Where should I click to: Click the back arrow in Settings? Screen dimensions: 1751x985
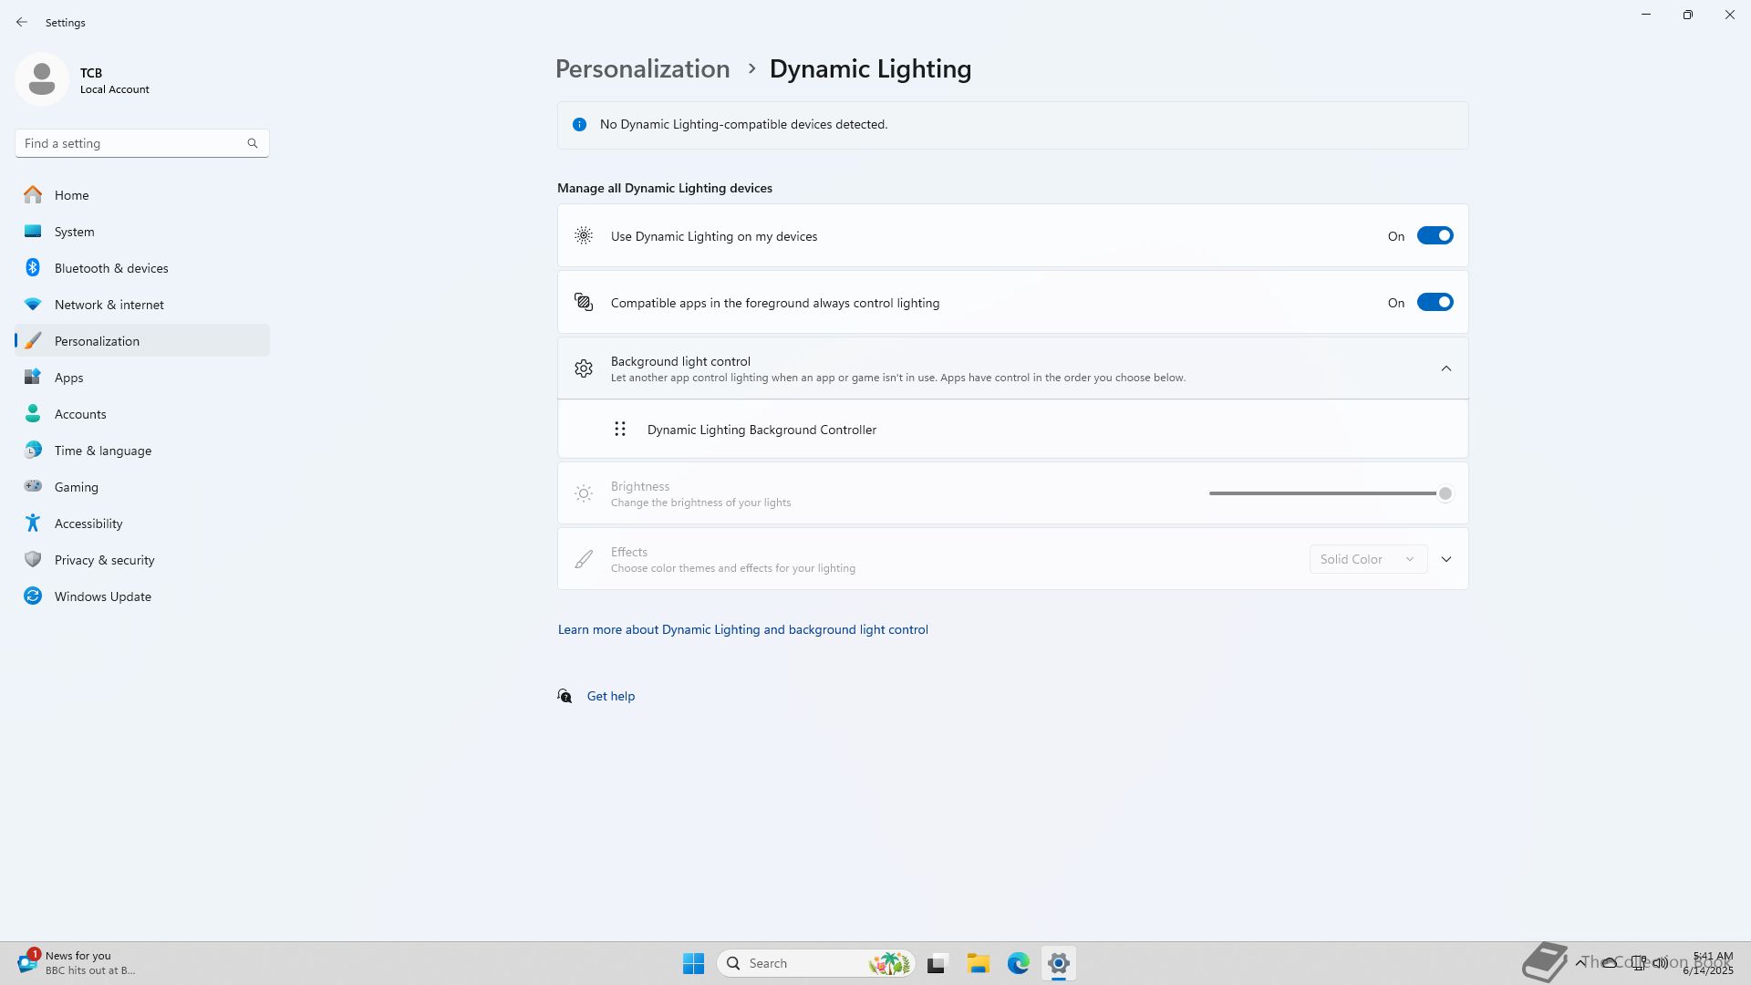(x=22, y=22)
